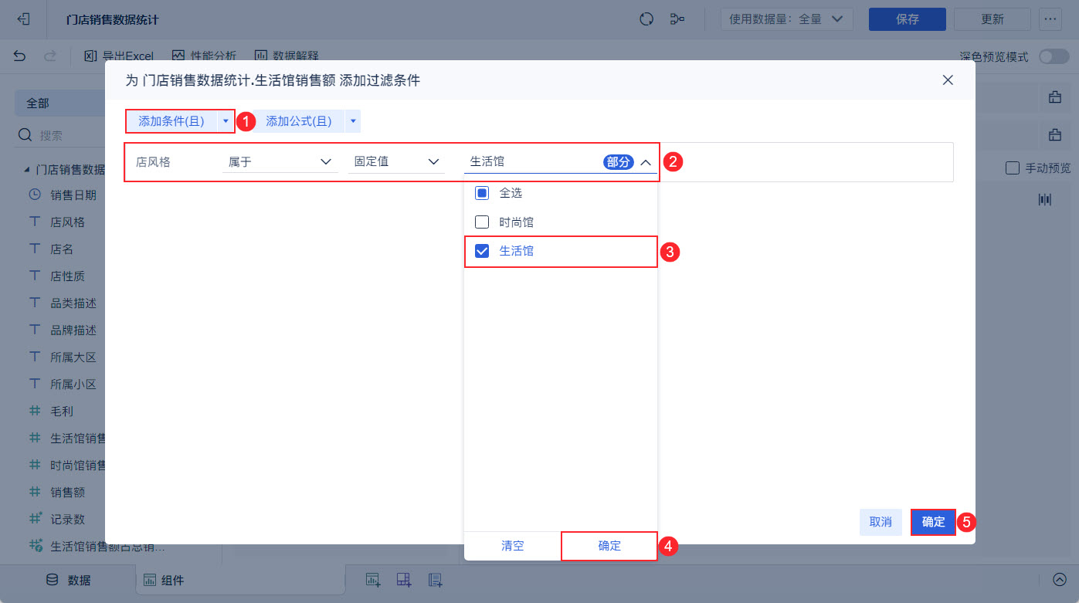1079x603 pixels.
Task: Open the 使用数据量 全量 dropdown
Action: click(786, 19)
